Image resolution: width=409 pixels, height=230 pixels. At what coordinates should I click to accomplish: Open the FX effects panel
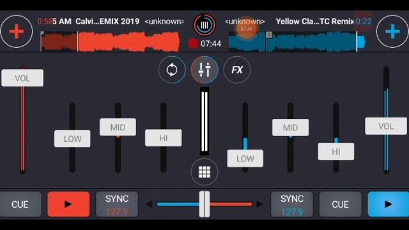point(237,70)
